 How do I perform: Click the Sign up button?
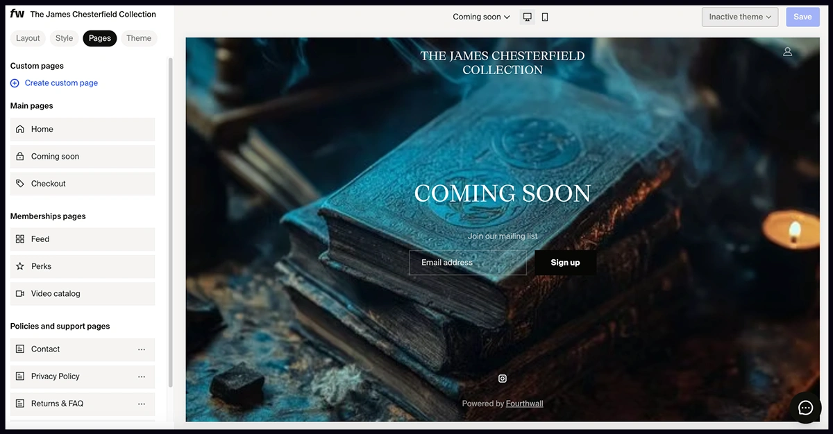point(565,263)
